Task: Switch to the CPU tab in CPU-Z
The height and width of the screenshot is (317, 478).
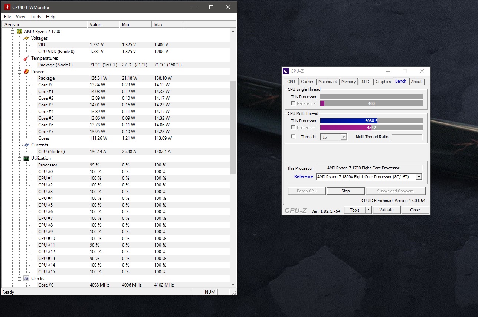Action: (291, 82)
